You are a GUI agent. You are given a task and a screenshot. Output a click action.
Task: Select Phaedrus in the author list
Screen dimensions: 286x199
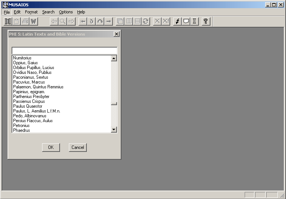pos(62,130)
